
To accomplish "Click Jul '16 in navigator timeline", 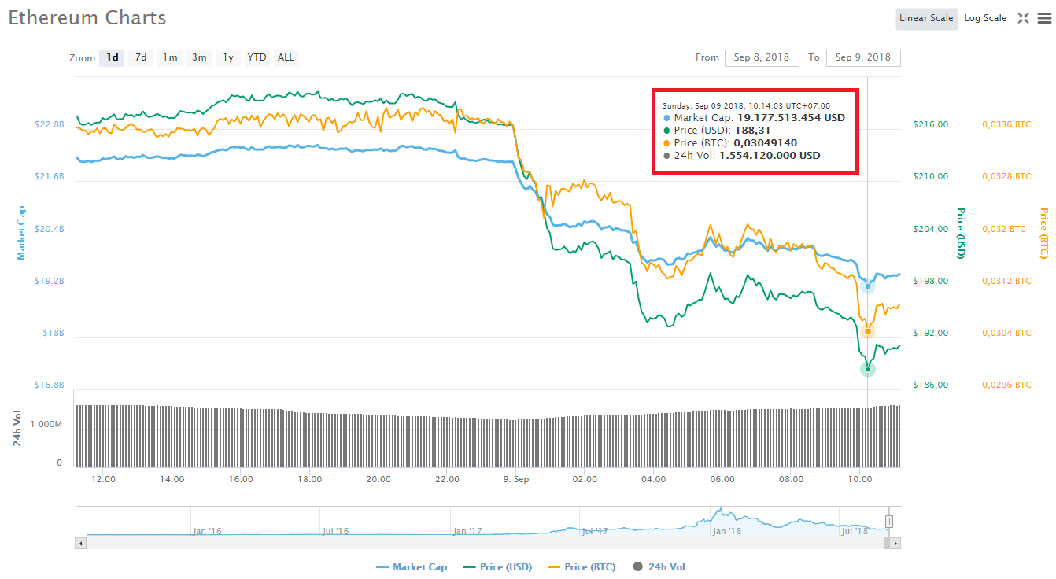I will [336, 531].
